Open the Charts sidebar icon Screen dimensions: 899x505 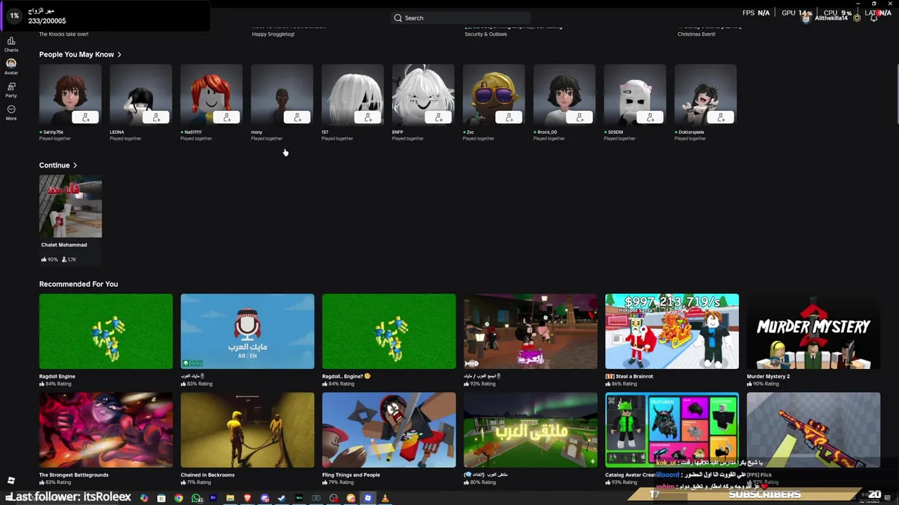(11, 45)
